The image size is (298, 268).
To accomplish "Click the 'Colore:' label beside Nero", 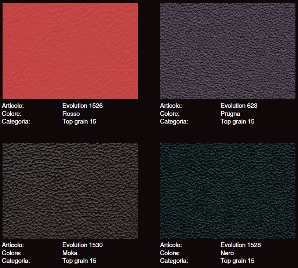I will [x=170, y=253].
